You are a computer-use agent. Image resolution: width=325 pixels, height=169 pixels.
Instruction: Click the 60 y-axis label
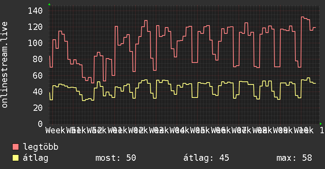point(38,75)
